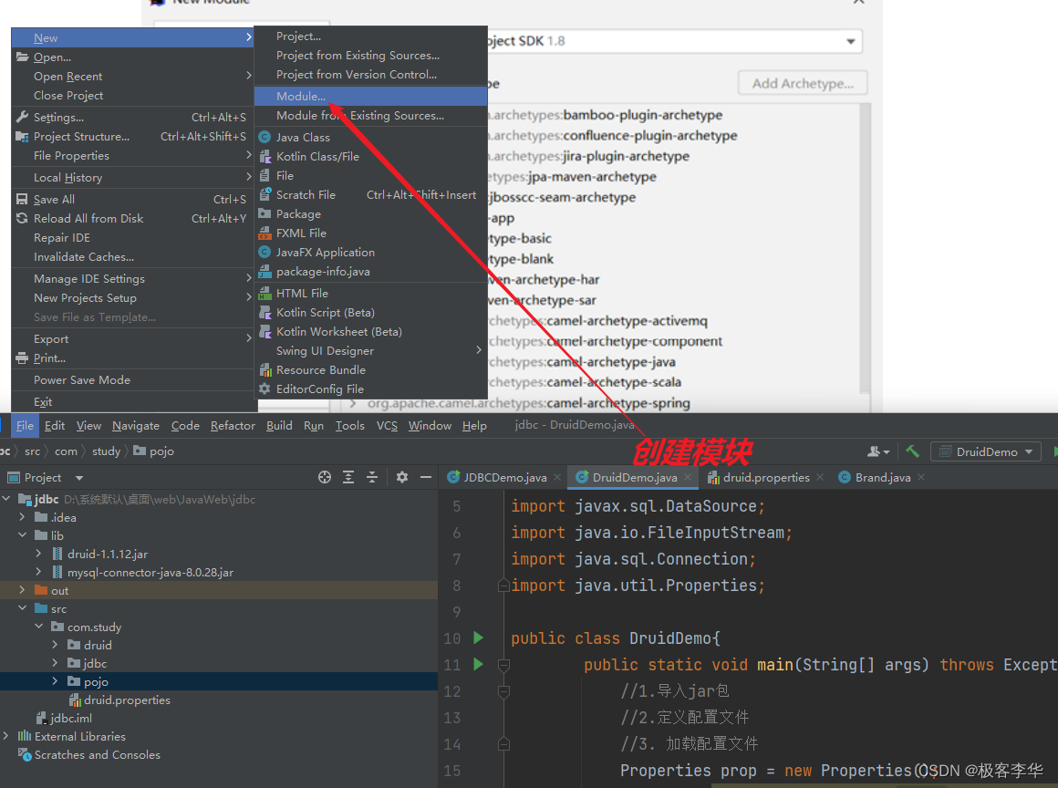Open the VCS menu

coord(387,426)
